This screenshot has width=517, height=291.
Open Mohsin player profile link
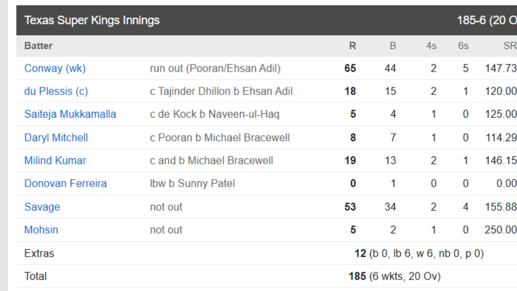point(41,230)
